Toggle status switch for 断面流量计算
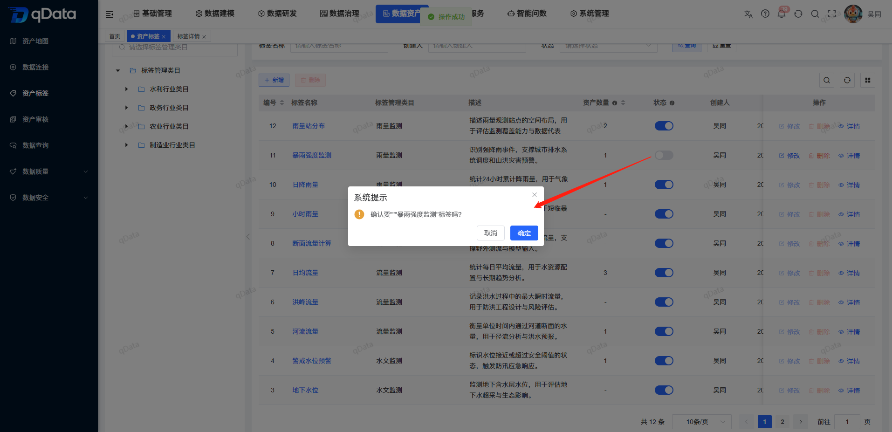Screen dimensions: 892x432 [664, 243]
